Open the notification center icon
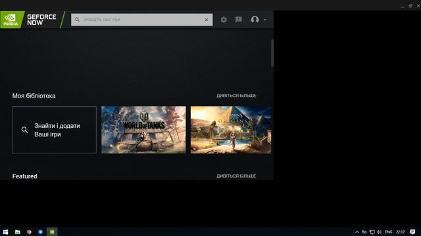Image resolution: width=421 pixels, height=236 pixels. (412, 232)
